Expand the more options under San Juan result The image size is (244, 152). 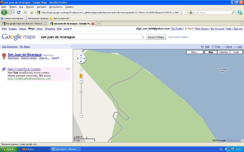pos(55,58)
